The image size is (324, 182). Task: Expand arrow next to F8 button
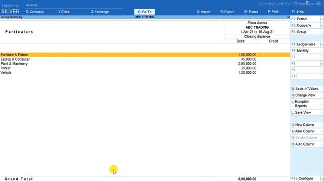(322, 64)
